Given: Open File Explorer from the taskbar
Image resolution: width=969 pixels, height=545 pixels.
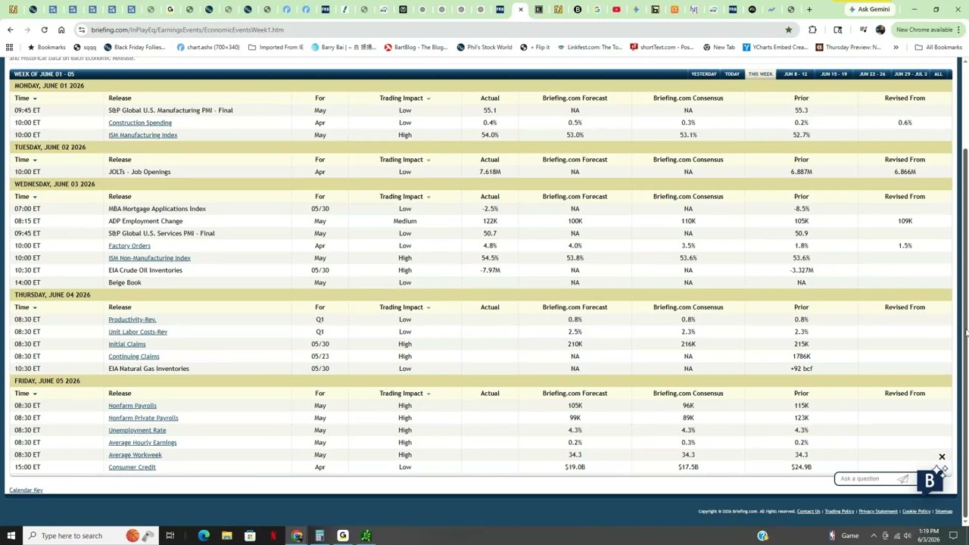Looking at the screenshot, I should [226, 536].
